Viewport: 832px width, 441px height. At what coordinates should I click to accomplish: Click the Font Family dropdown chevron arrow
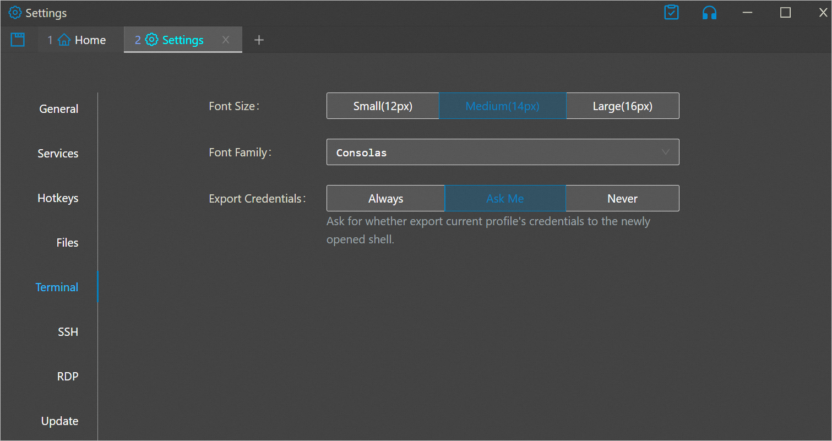click(665, 152)
